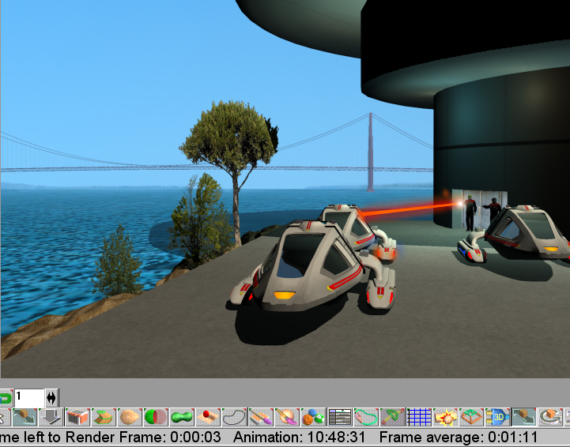
Task: Click the current frame number field
Action: coord(29,398)
